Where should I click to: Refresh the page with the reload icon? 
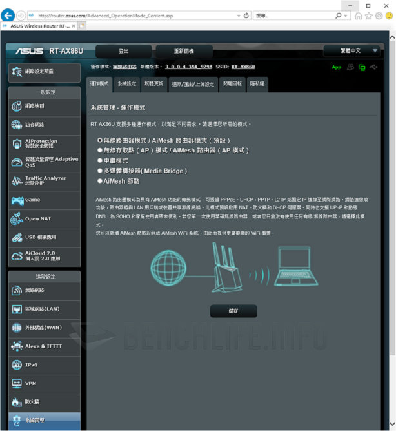tap(246, 16)
